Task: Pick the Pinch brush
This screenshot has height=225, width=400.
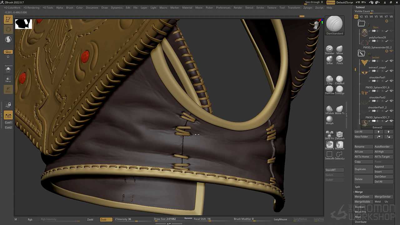Action: pos(339,59)
